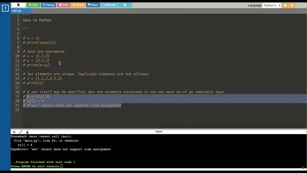The height and width of the screenshot is (173, 307).
Task: Click the orange info icon
Action: (x=285, y=5)
